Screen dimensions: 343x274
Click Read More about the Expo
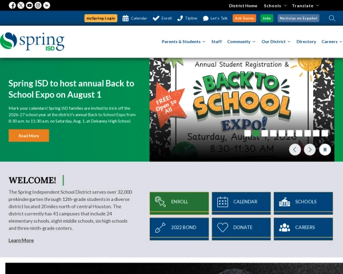(29, 136)
